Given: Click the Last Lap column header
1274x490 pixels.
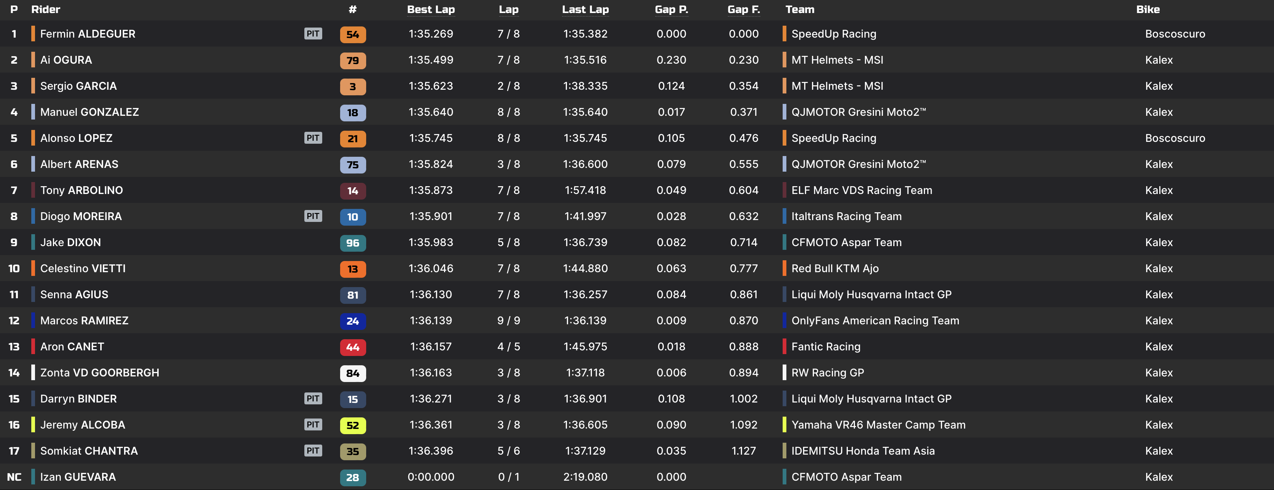Looking at the screenshot, I should (585, 9).
